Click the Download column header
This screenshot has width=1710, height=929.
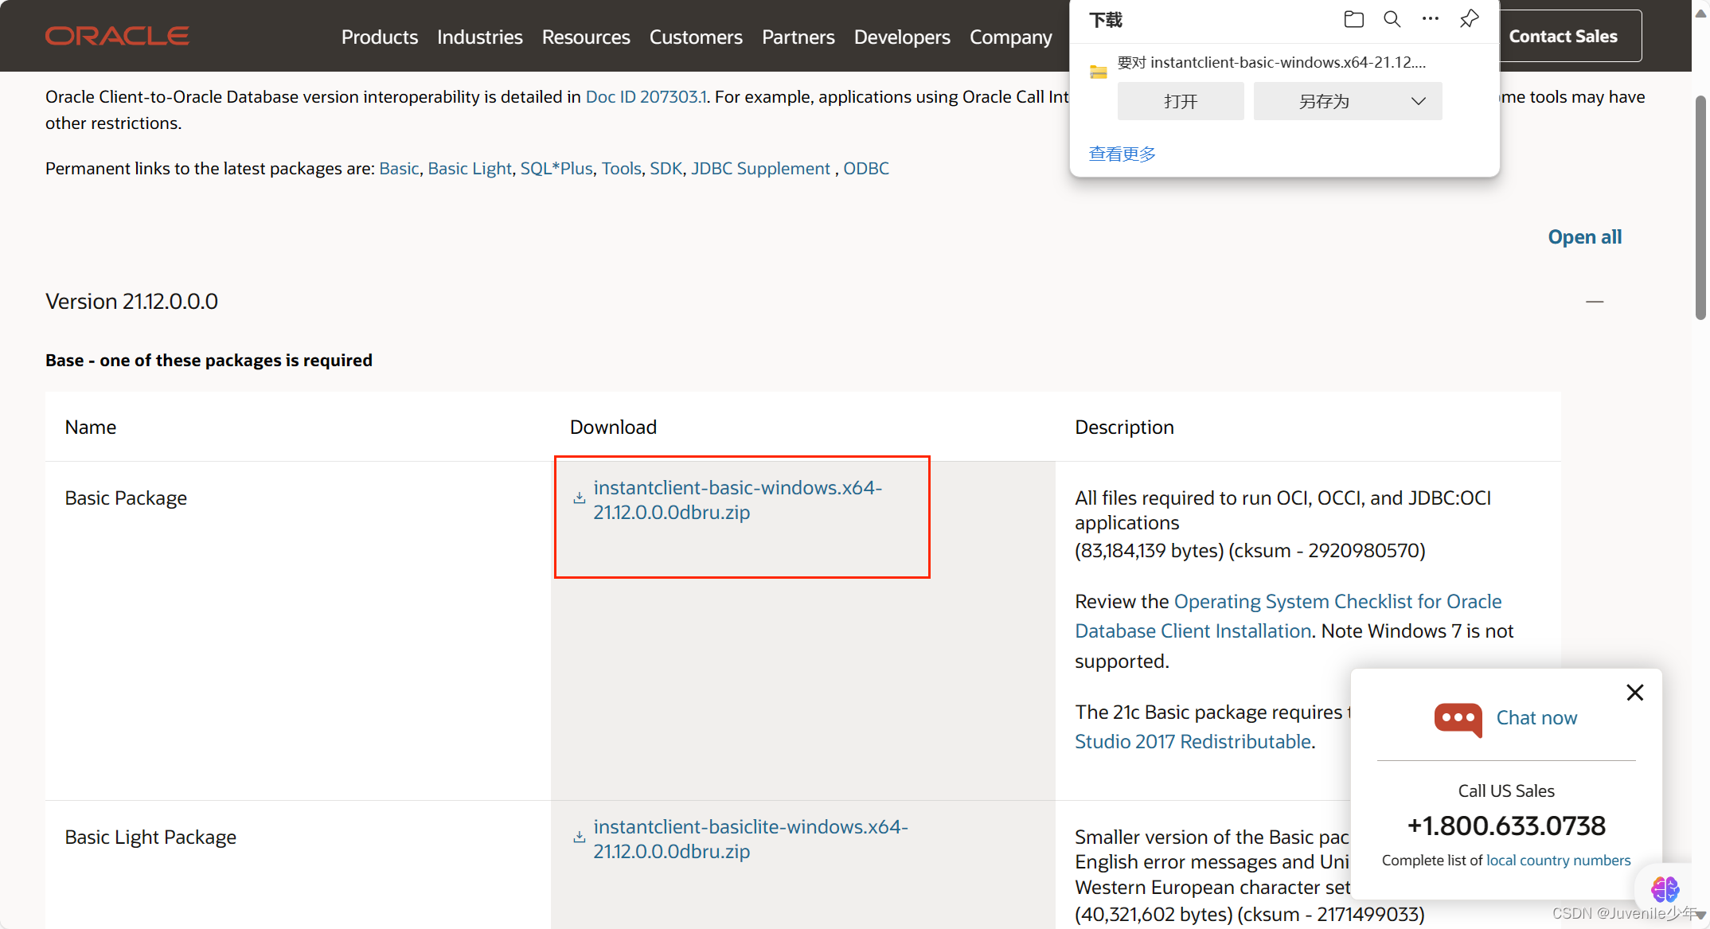613,427
